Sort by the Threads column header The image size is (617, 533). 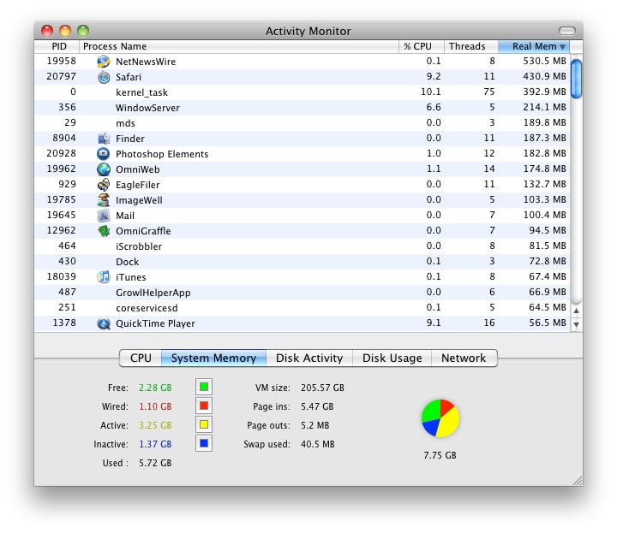coord(471,46)
